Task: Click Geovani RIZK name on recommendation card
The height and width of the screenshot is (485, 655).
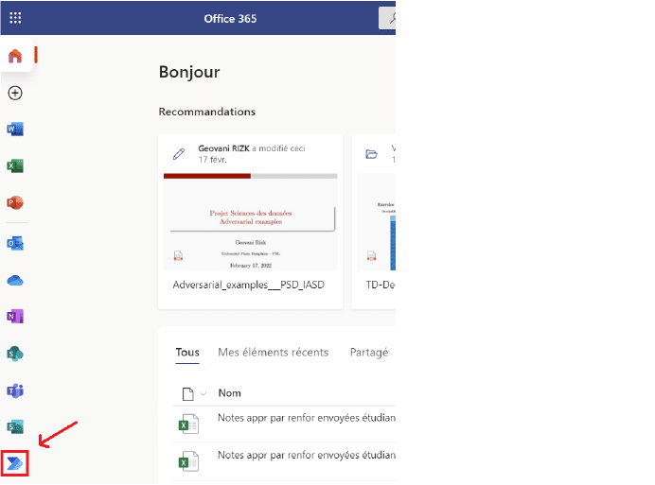Action: [x=224, y=148]
